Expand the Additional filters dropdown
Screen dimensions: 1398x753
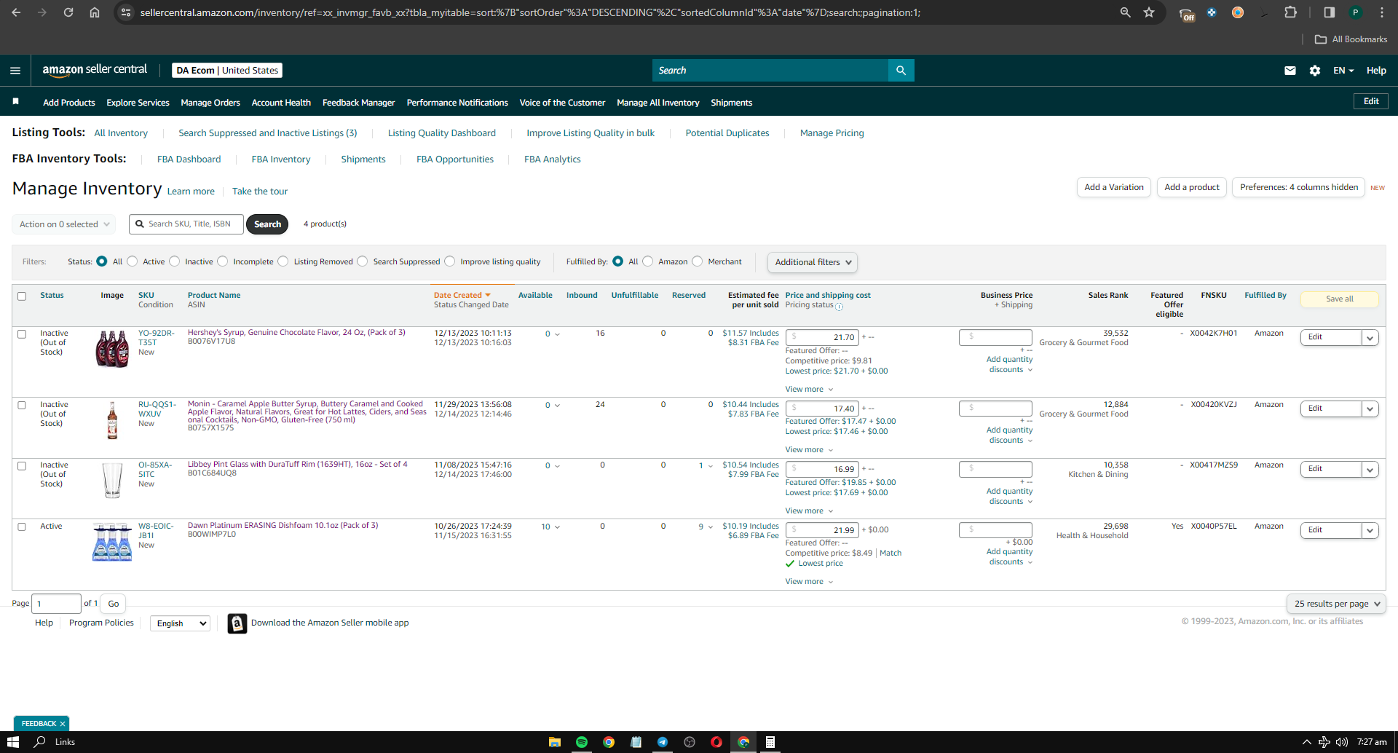(x=813, y=262)
